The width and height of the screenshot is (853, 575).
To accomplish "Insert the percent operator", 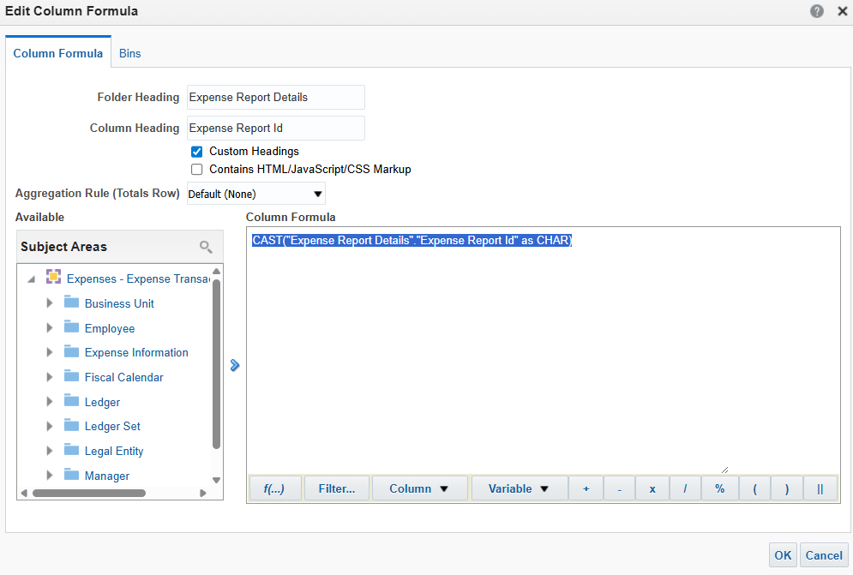I will coord(720,488).
